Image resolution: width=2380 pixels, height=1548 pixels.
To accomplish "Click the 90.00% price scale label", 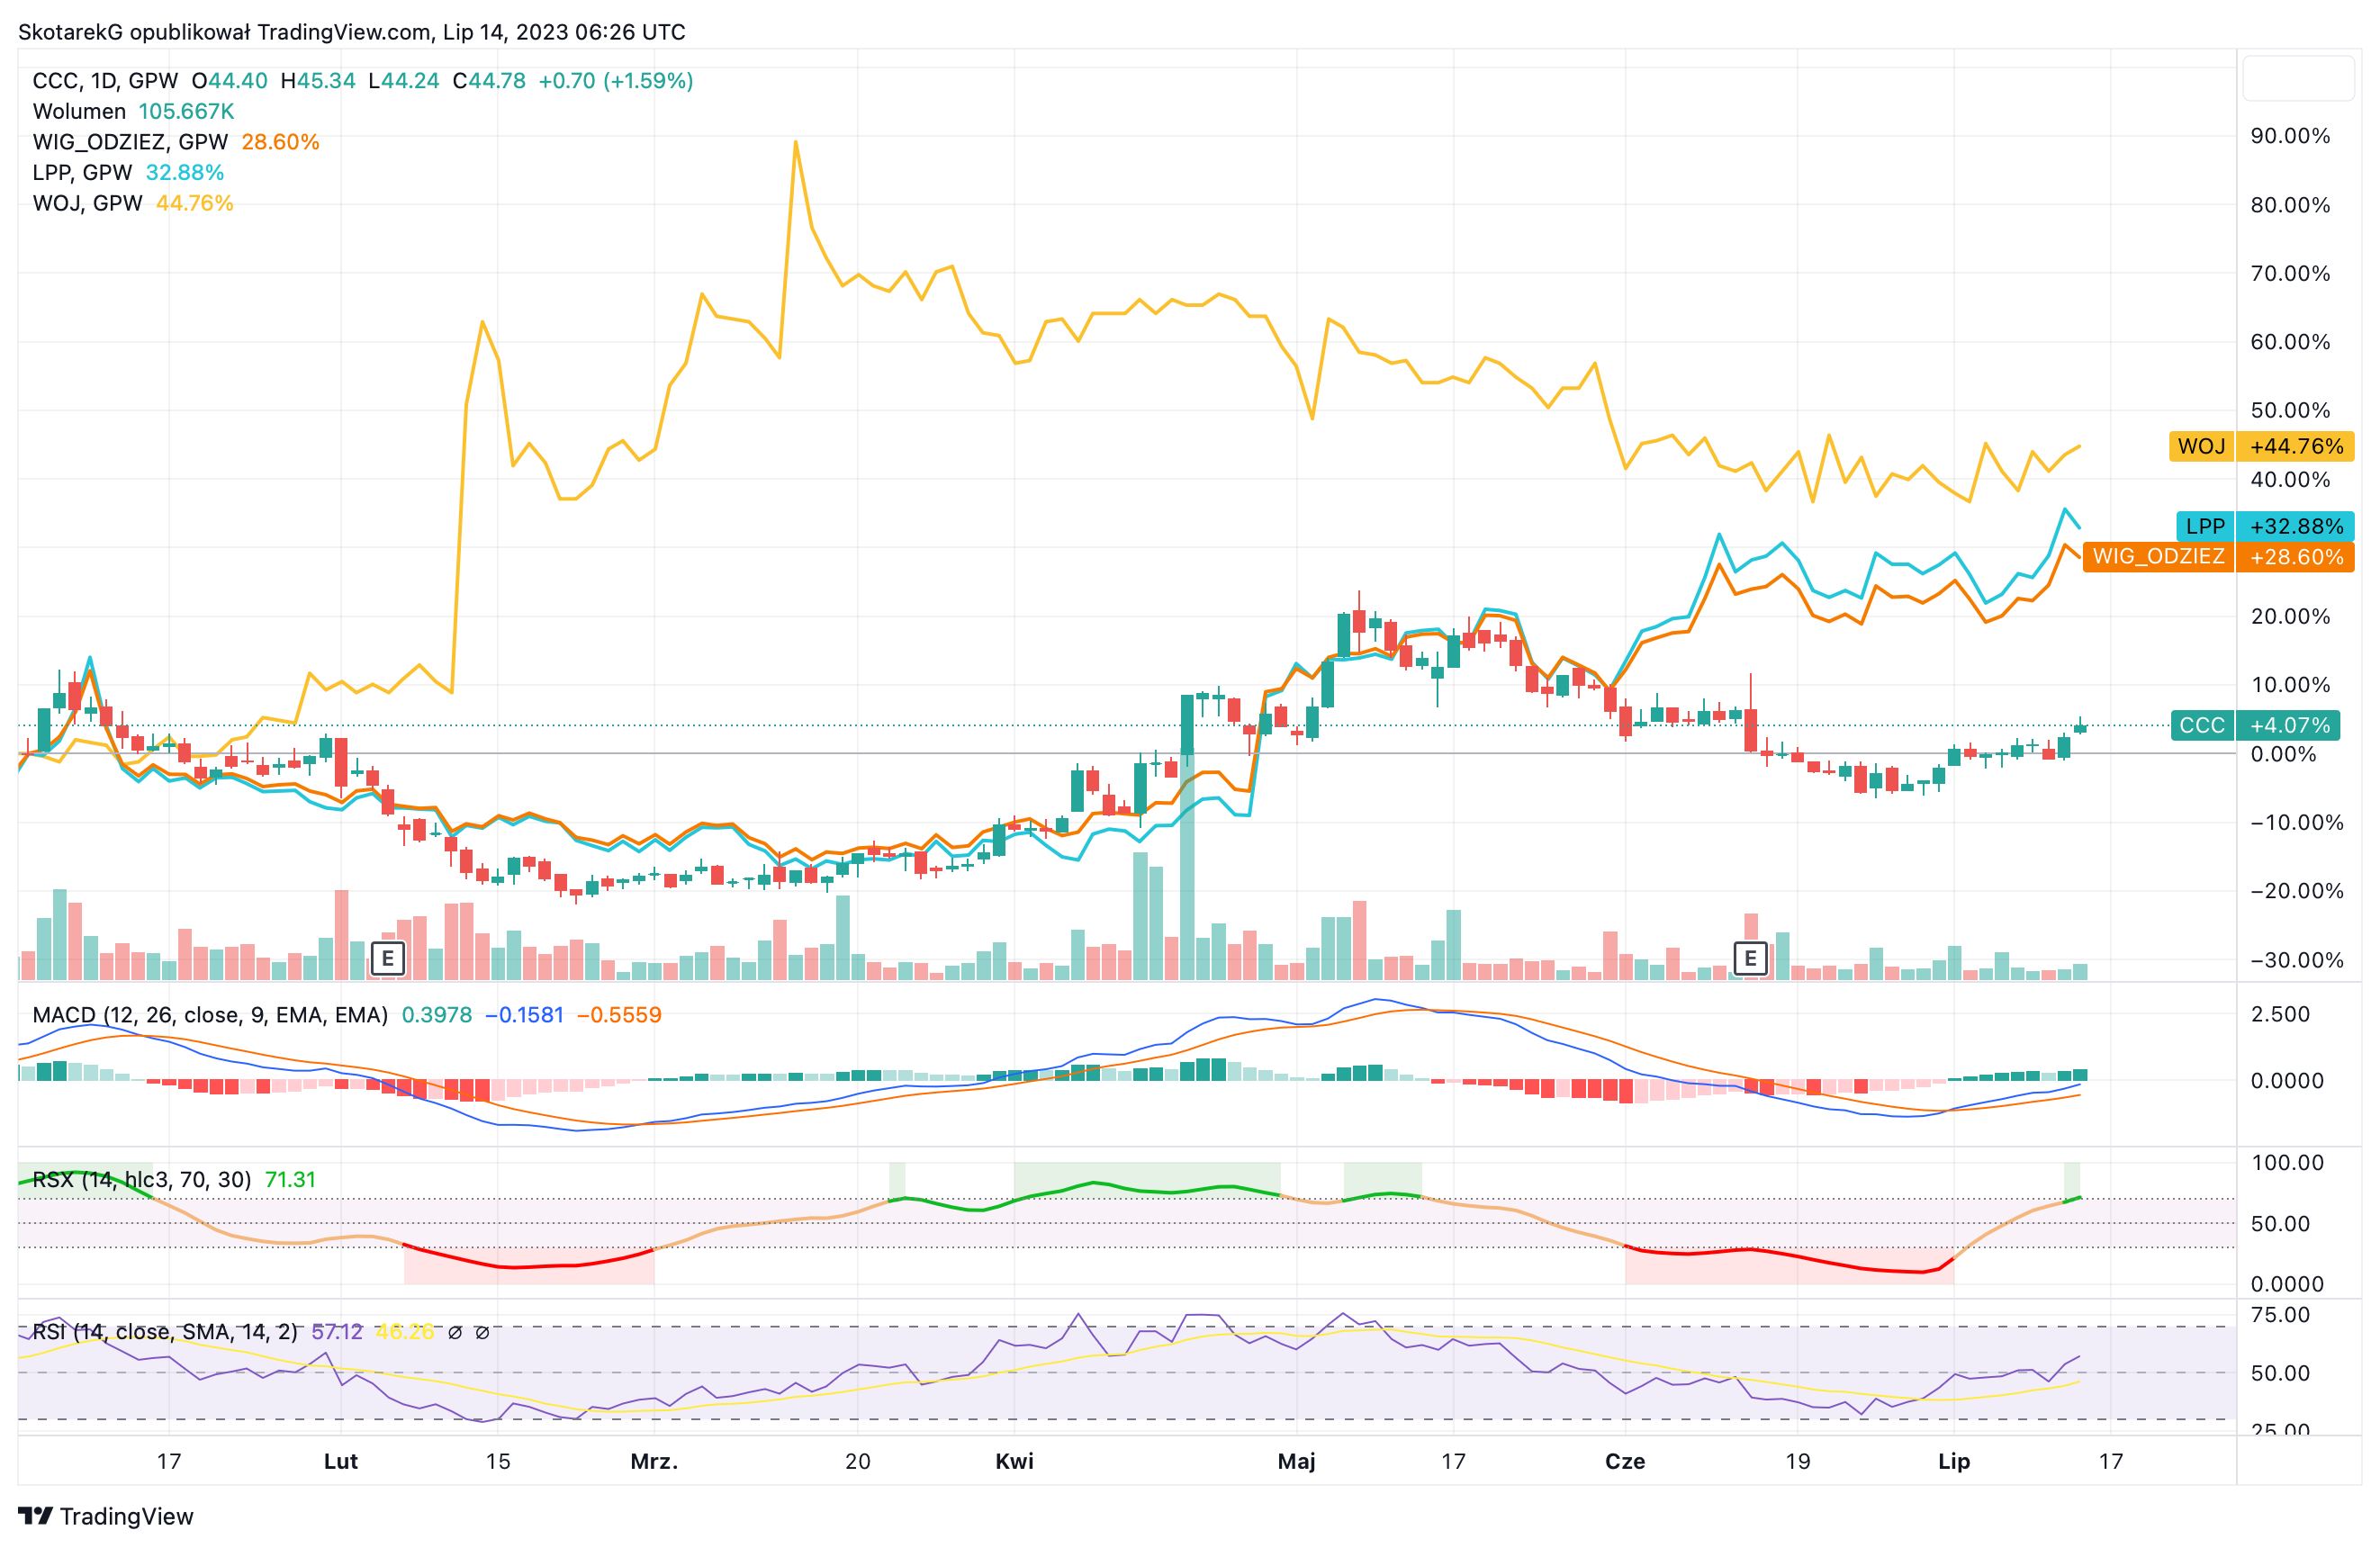I will 2290,136.
